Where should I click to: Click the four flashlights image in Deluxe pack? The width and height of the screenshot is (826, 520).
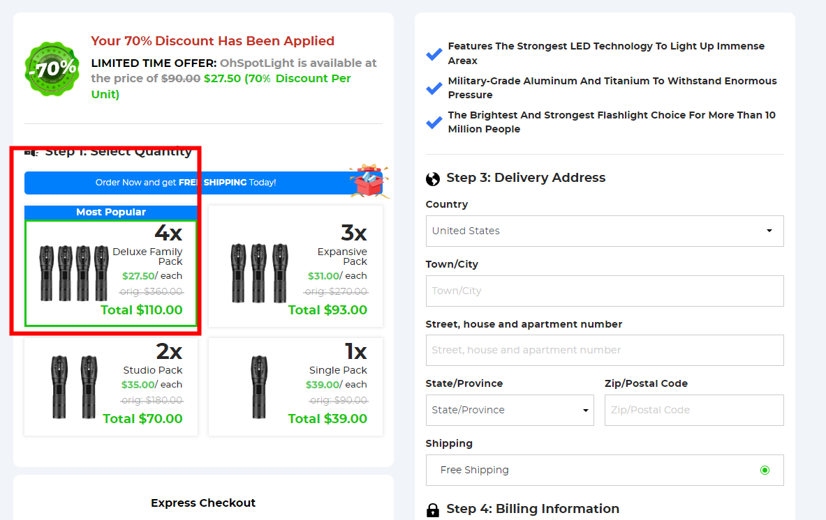[x=74, y=273]
